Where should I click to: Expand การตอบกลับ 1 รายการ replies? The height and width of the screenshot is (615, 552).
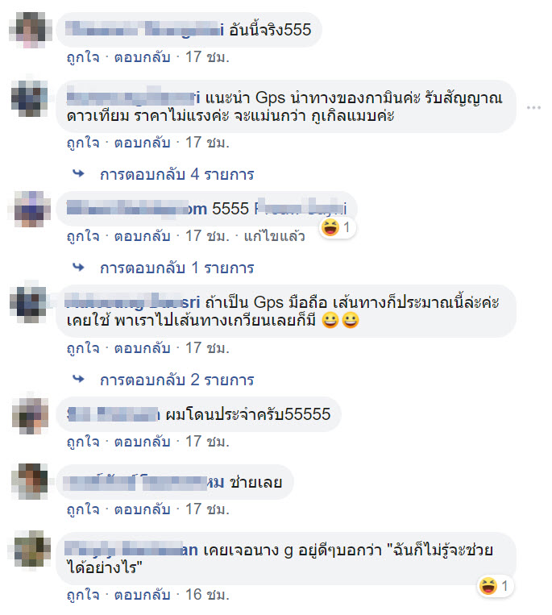pyautogui.click(x=176, y=268)
